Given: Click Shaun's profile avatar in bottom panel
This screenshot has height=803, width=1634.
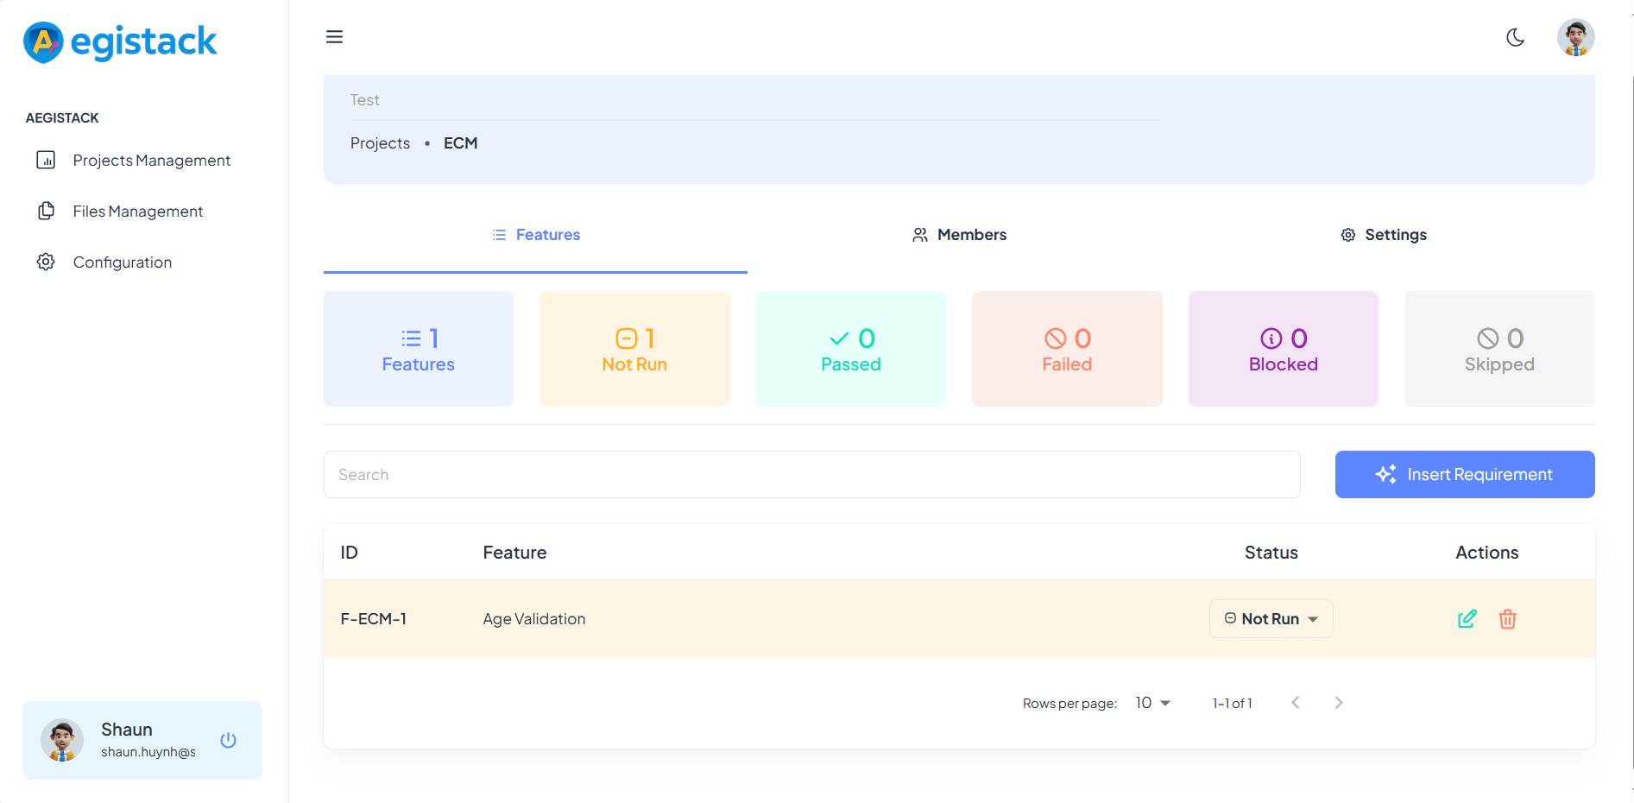Looking at the screenshot, I should [x=62, y=740].
